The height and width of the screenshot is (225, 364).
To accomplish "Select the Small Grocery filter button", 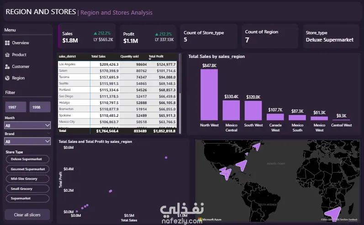I will (27, 188).
